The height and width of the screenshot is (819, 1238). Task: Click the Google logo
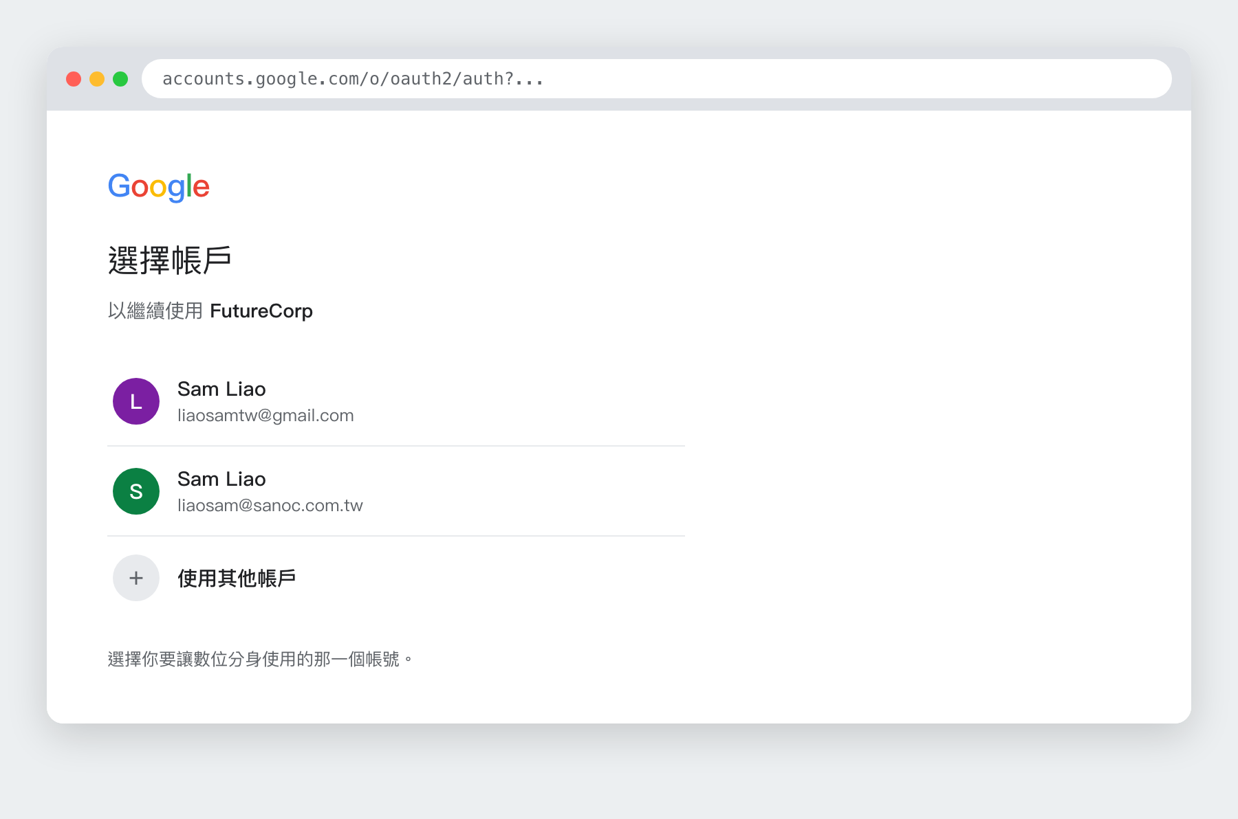click(x=159, y=186)
